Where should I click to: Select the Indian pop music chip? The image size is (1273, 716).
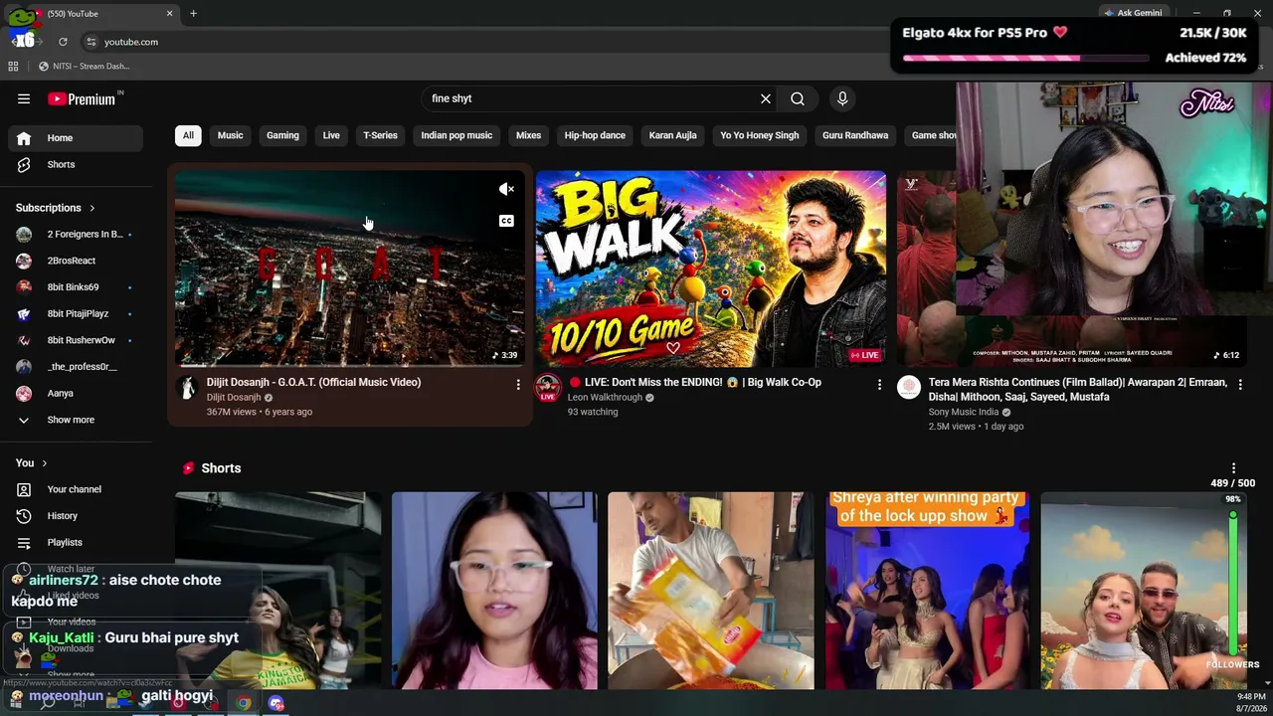tap(456, 135)
